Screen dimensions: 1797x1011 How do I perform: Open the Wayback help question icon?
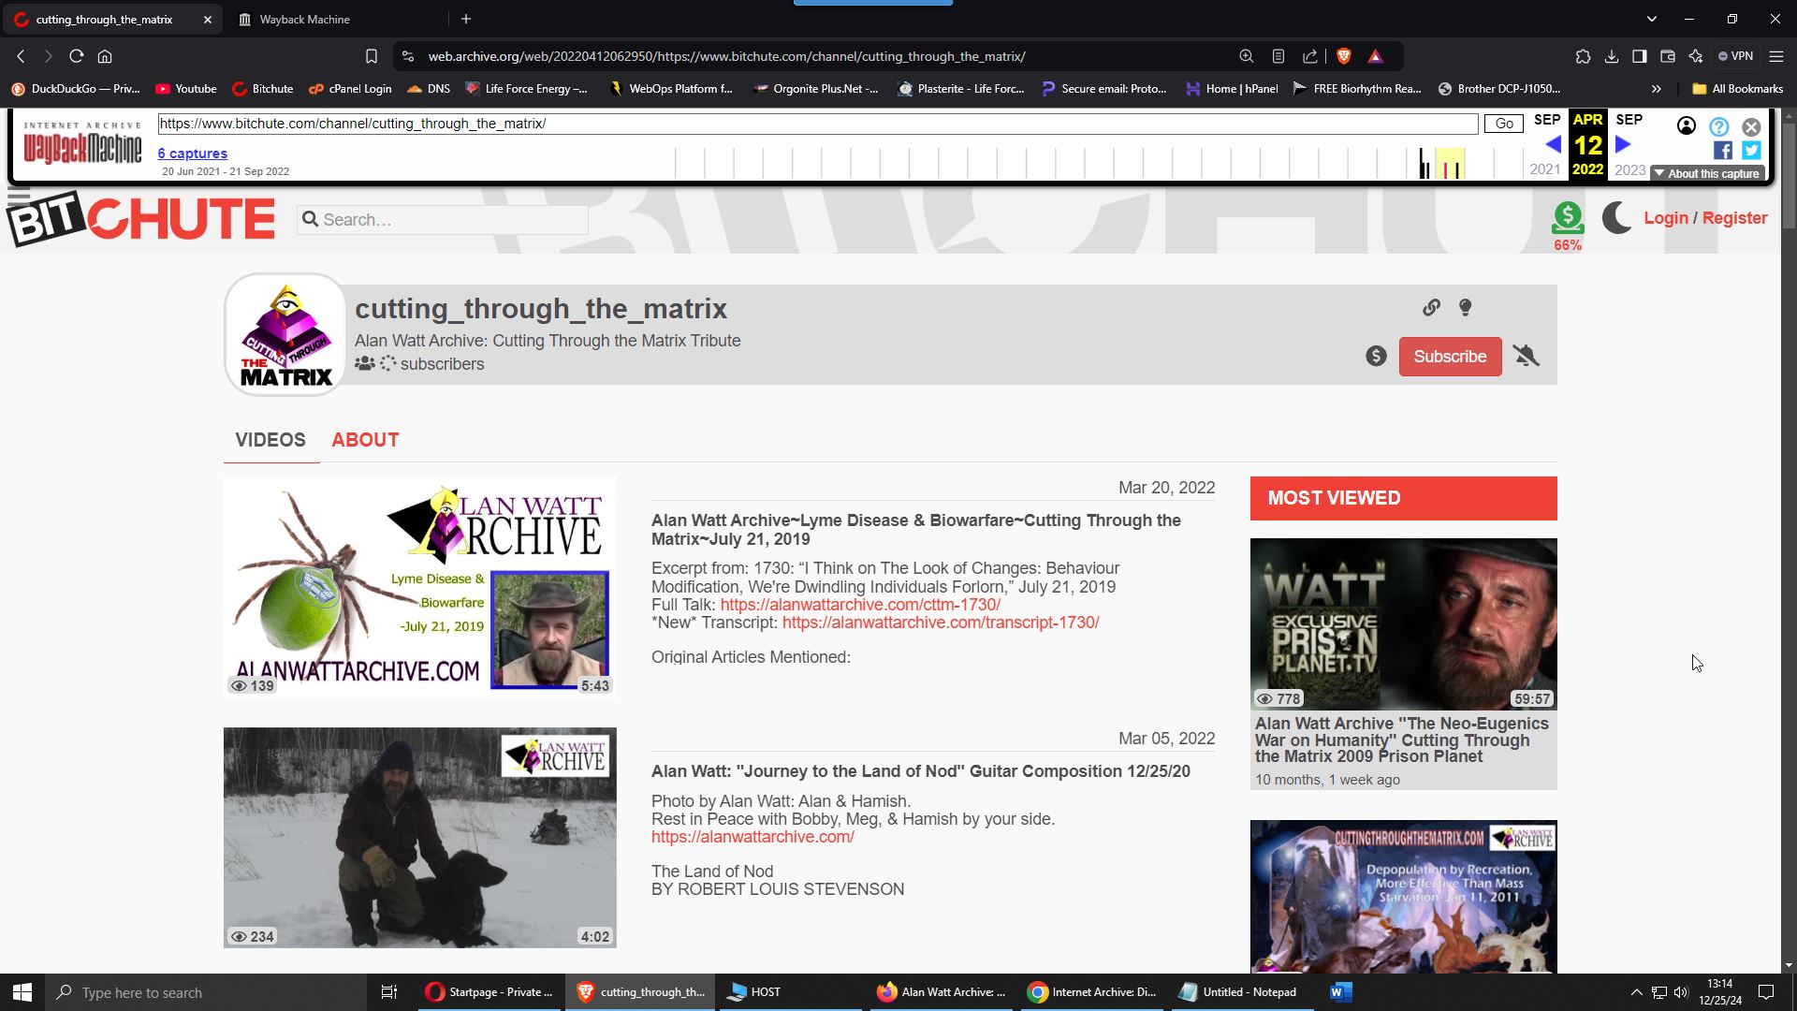[1719, 126]
